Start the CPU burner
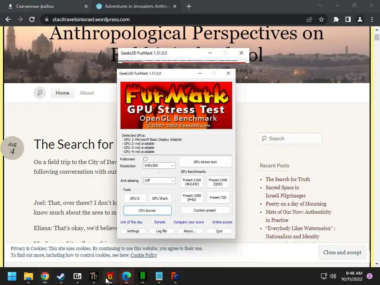 pos(147,210)
